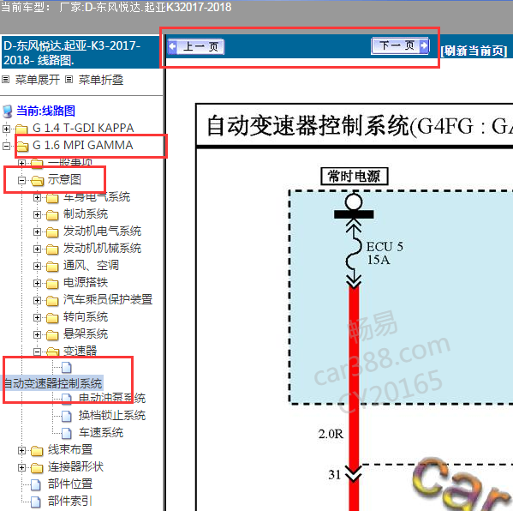
Task: Click folder icon of 连接器形状
Action: pos(37,468)
